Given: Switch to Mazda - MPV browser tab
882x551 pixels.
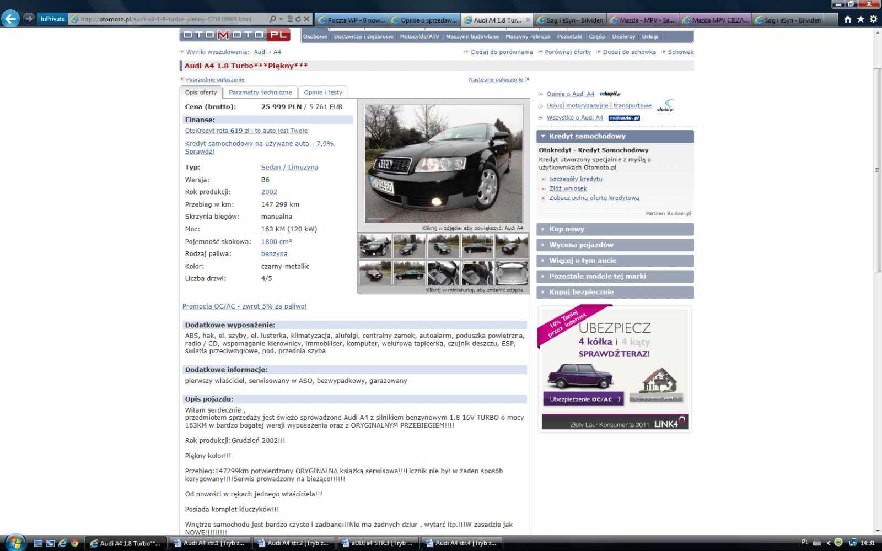Looking at the screenshot, I should coord(642,20).
